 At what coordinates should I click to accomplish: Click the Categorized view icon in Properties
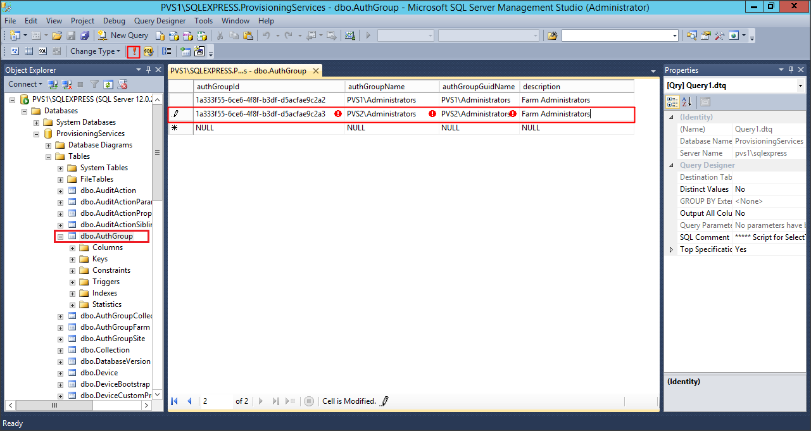(x=673, y=102)
